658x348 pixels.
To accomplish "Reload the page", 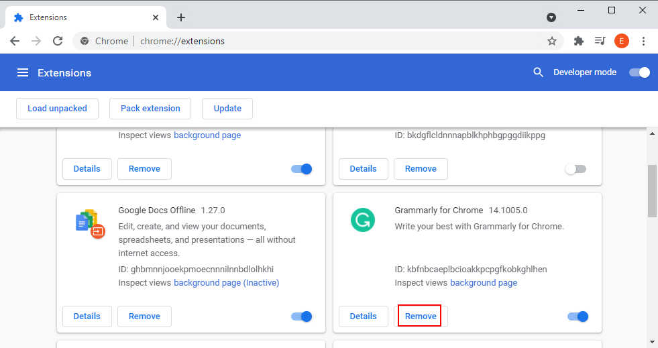I will [58, 41].
